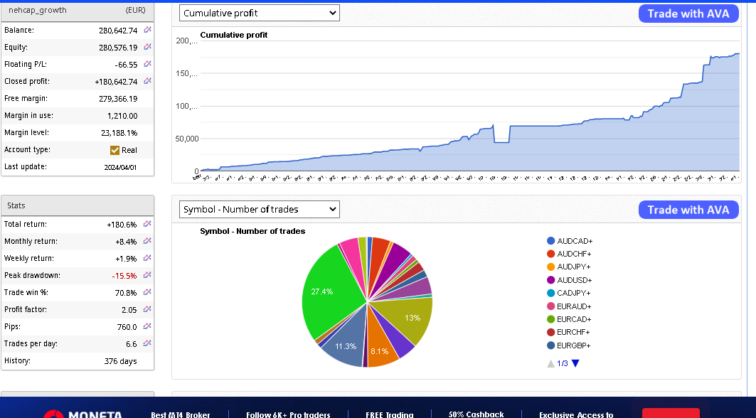The width and height of the screenshot is (756, 418).
Task: Click the top Trade with AVA button
Action: [x=688, y=14]
